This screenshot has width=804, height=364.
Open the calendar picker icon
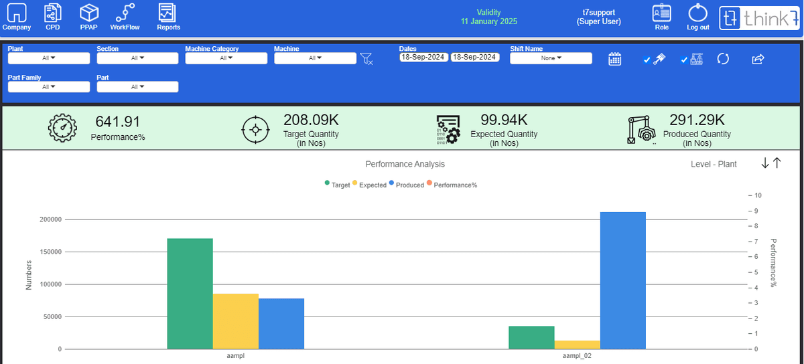(x=615, y=59)
